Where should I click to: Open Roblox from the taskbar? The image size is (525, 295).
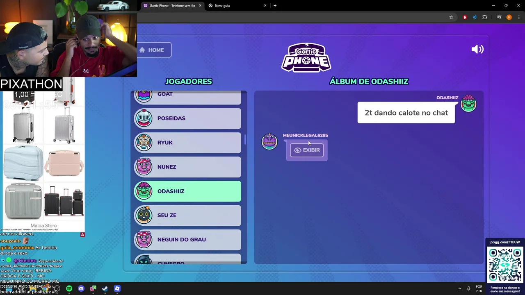coord(117,288)
